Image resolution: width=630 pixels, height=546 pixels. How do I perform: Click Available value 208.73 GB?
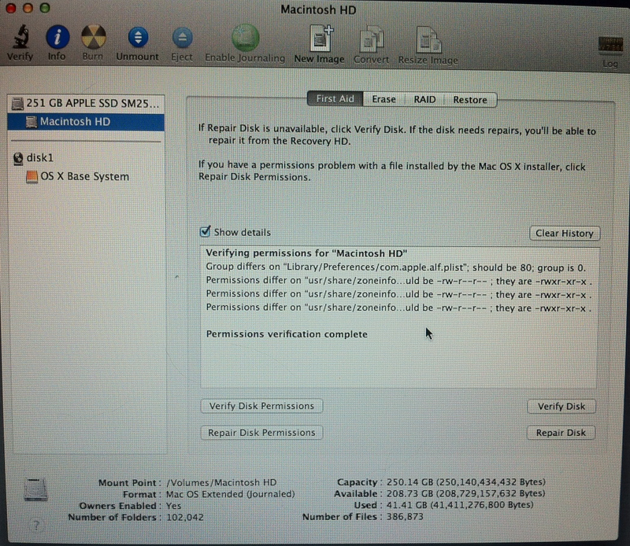pos(465,493)
